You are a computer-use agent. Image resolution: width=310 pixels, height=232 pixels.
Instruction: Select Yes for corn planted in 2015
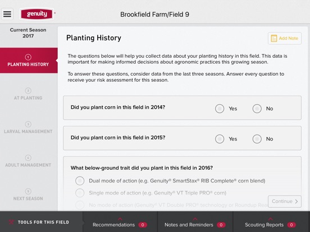point(220,139)
